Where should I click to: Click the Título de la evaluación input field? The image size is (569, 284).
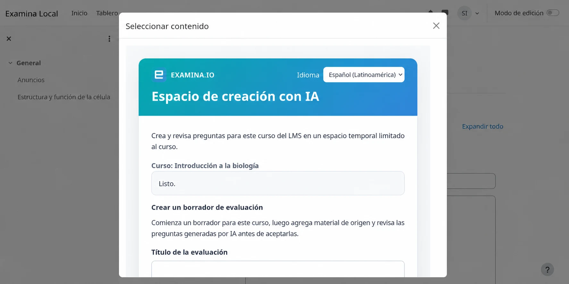[x=278, y=269]
